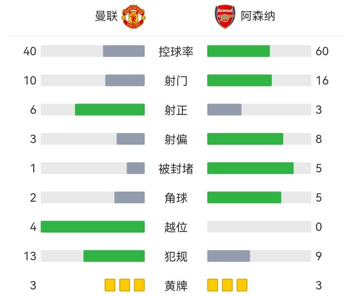
Task: Click Manchester United's first yellow card icon
Action: 110,285
